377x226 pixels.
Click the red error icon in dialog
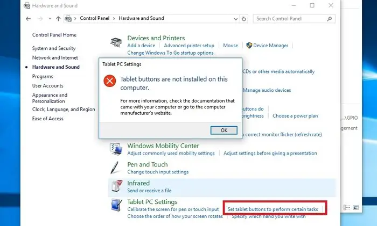(x=110, y=81)
